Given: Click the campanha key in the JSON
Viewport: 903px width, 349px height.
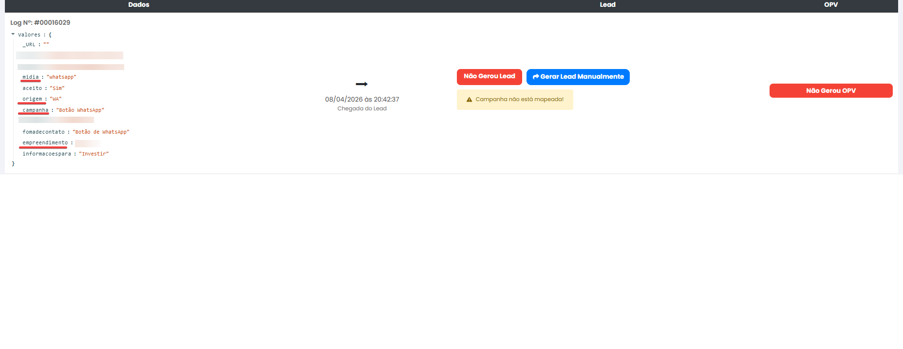Looking at the screenshot, I should [x=36, y=110].
